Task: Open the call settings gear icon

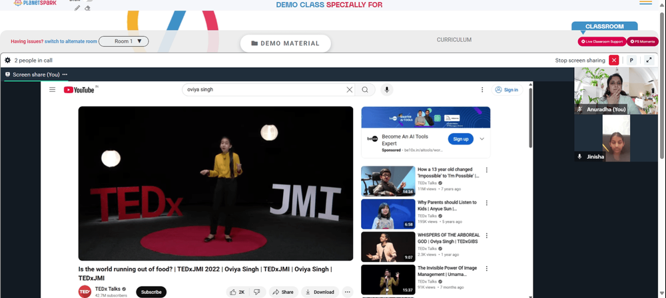Action: click(7, 61)
